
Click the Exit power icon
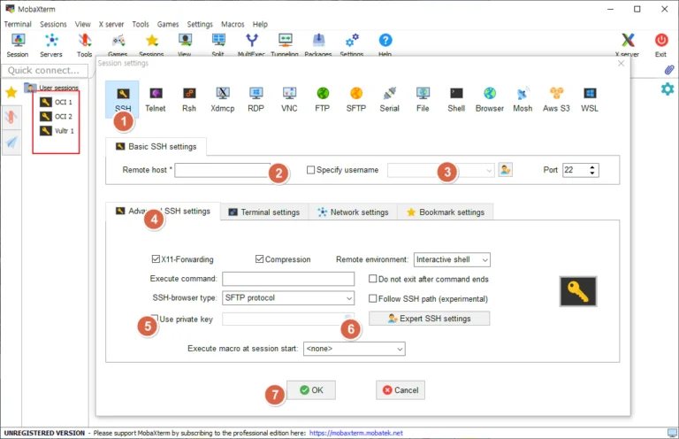(661, 45)
